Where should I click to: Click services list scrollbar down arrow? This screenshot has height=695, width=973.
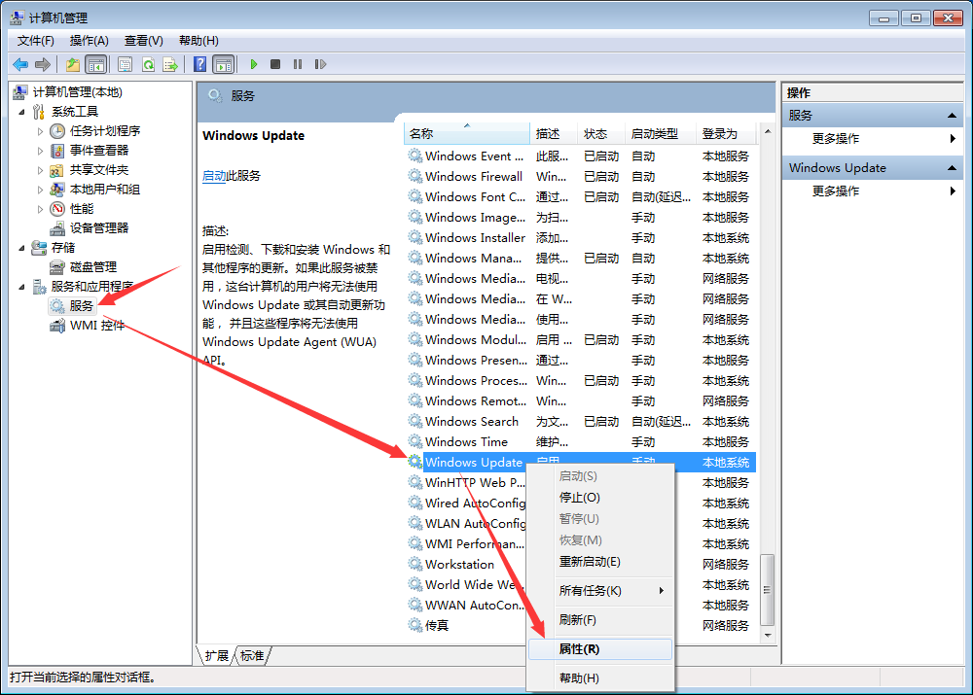click(x=768, y=636)
